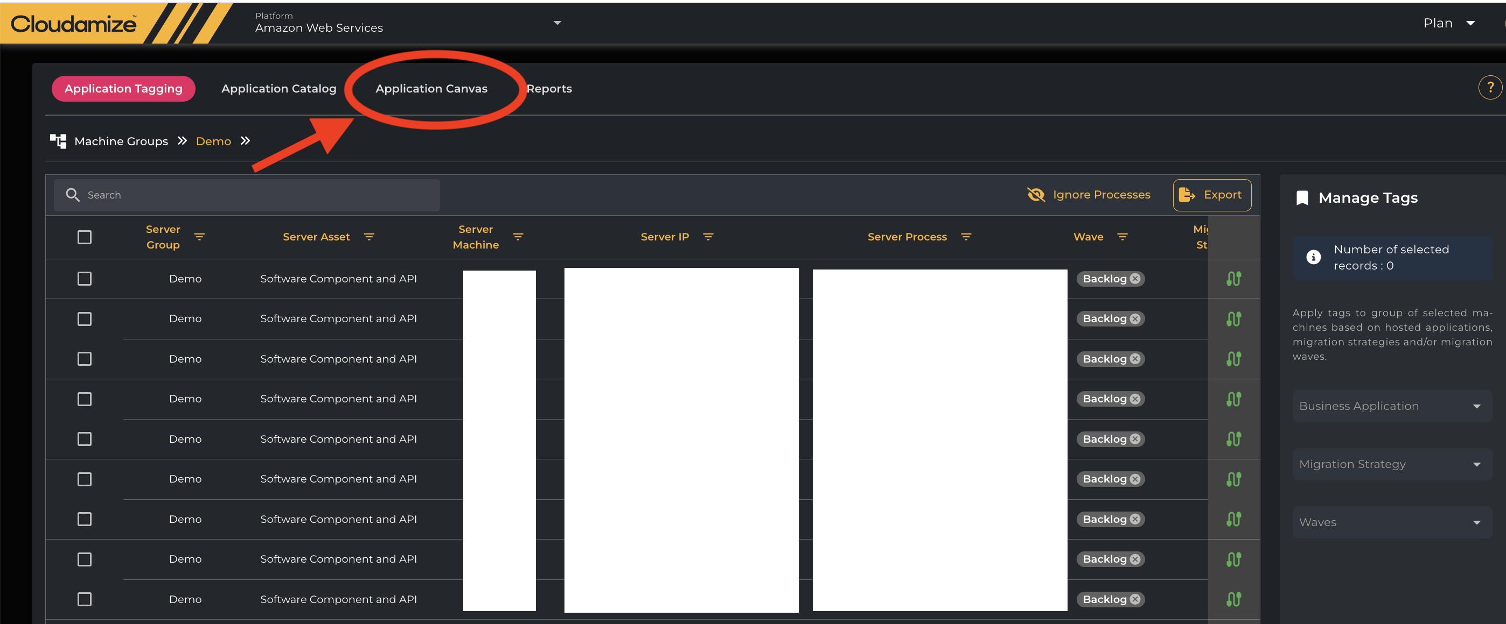Viewport: 1506px width, 624px height.
Task: Open the Application Canvas tab
Action: pos(431,89)
